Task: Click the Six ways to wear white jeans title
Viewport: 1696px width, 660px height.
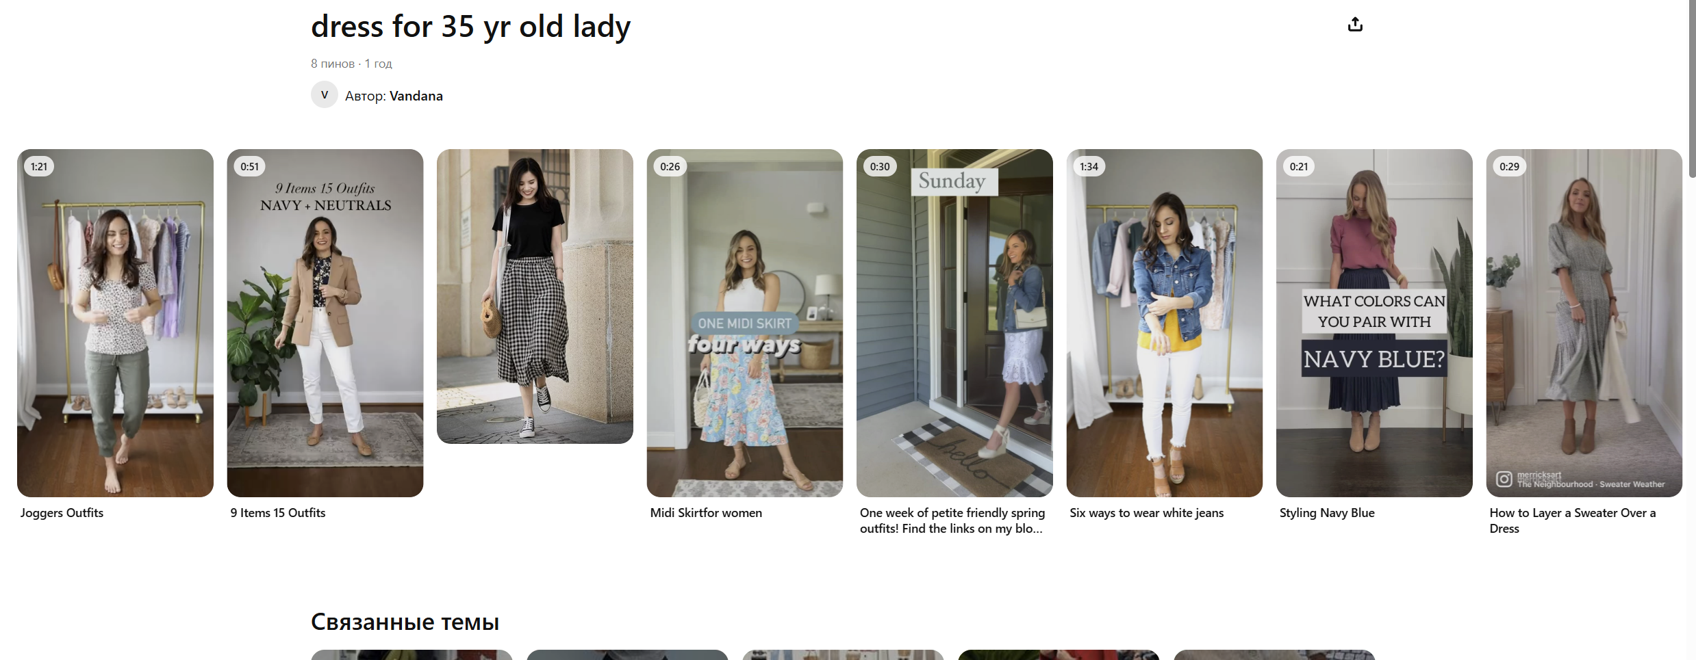Action: pyautogui.click(x=1147, y=513)
